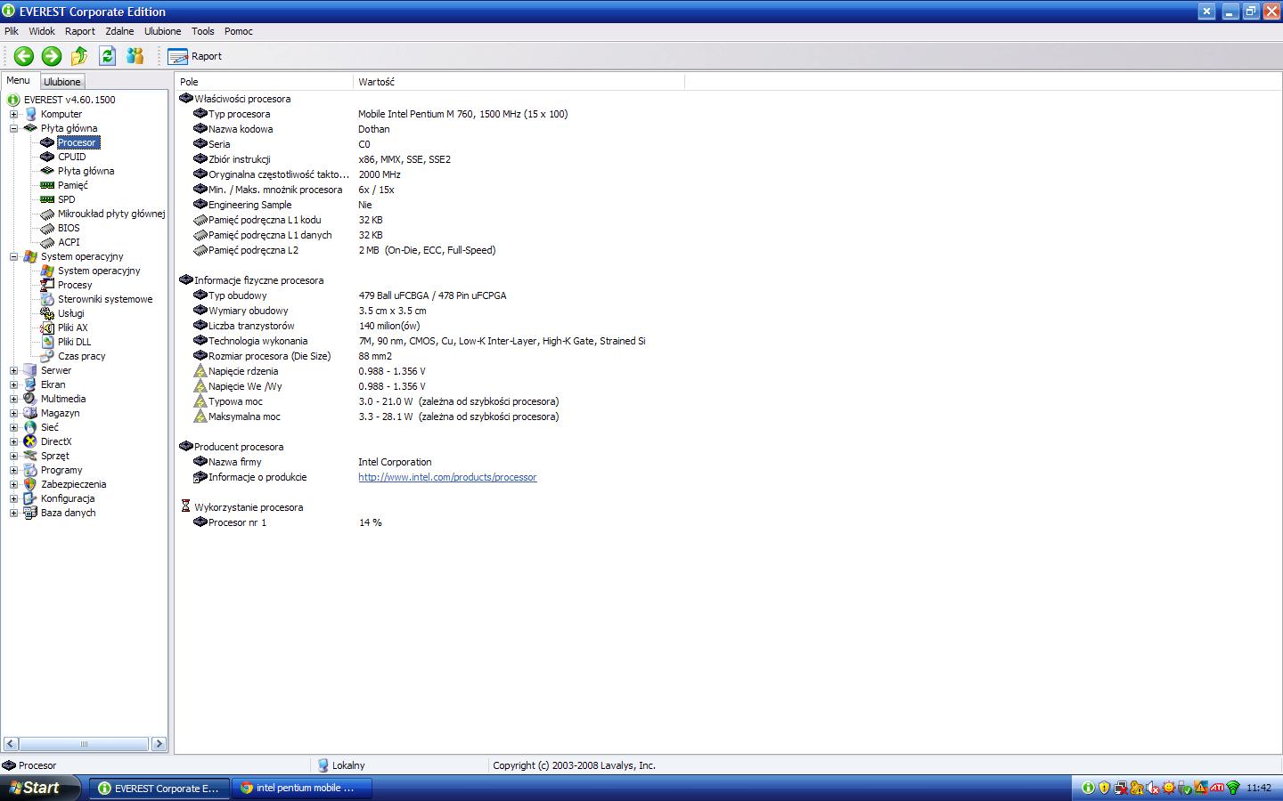1283x801 pixels.
Task: Select the Procesor entry in the tree
Action: click(76, 142)
